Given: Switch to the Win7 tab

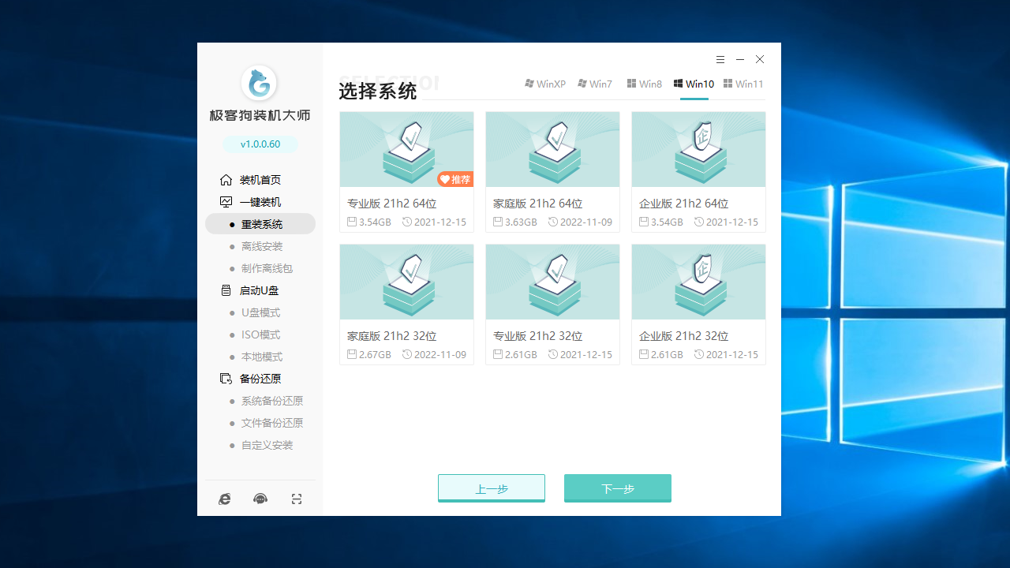Looking at the screenshot, I should 594,84.
